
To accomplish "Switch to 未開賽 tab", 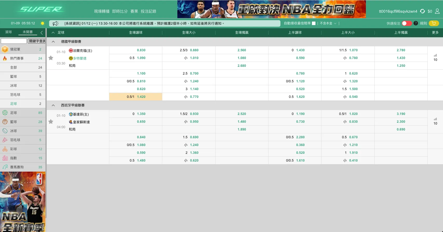I will tap(28, 32).
